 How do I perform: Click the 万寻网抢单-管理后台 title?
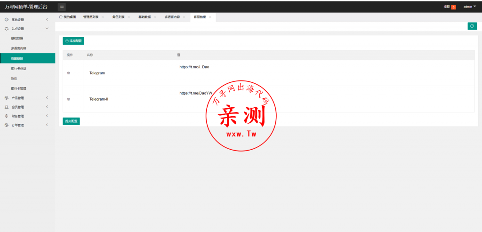coord(26,7)
